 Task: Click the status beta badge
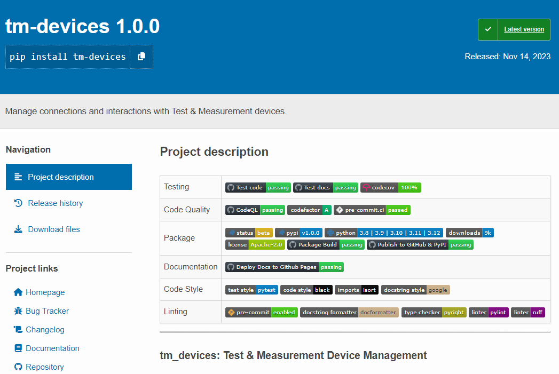point(249,233)
